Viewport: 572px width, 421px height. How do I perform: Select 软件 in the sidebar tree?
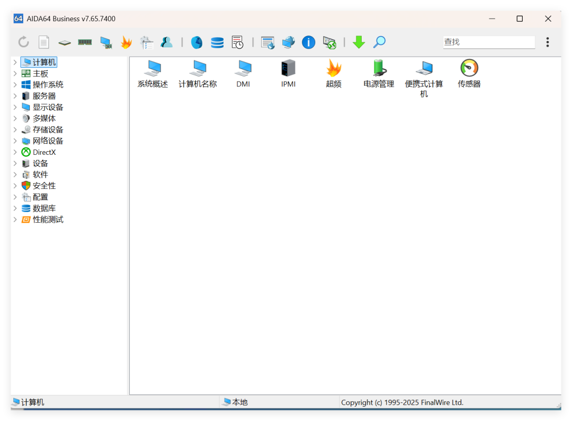pyautogui.click(x=40, y=174)
